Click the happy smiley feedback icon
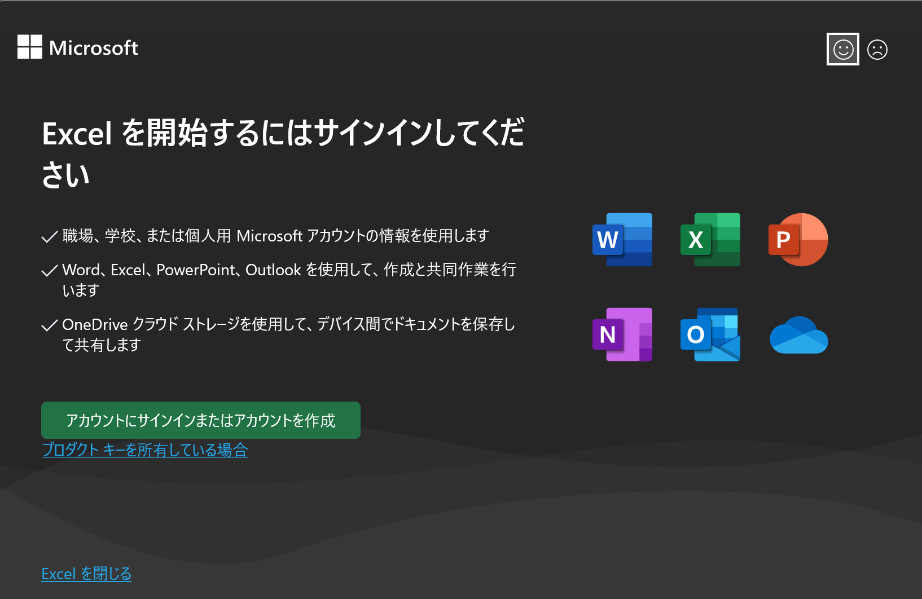 (x=843, y=50)
